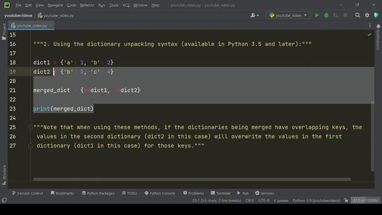Open the Refactor menu
The image size is (382, 215).
(x=87, y=5)
